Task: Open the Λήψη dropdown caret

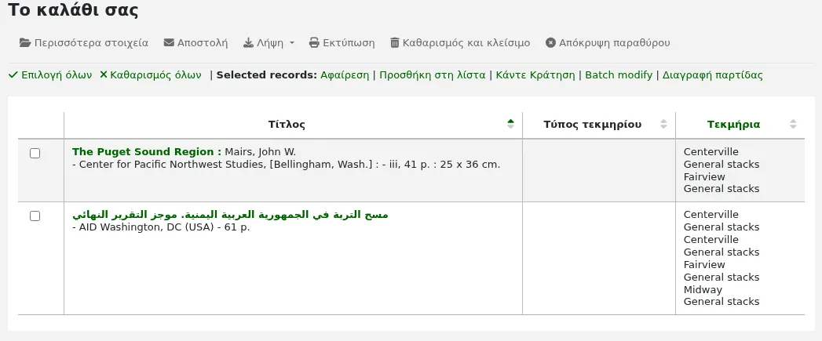Action: (x=292, y=43)
